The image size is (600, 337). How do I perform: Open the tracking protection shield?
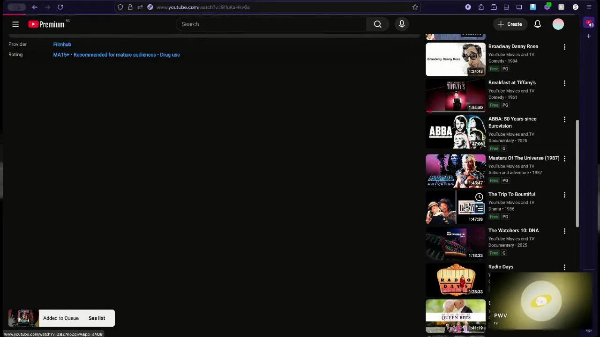point(120,7)
